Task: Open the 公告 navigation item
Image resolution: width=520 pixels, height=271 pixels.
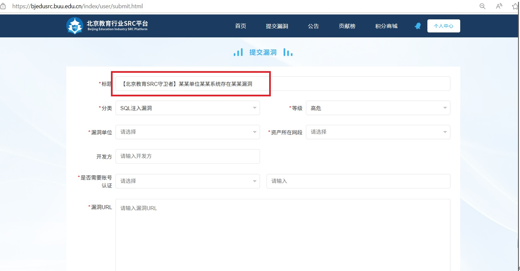Action: point(313,26)
